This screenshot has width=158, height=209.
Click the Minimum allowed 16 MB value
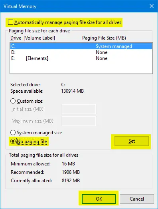[x=68, y=164]
